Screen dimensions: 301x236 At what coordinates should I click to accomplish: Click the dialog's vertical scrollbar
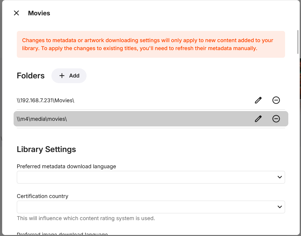pyautogui.click(x=298, y=42)
